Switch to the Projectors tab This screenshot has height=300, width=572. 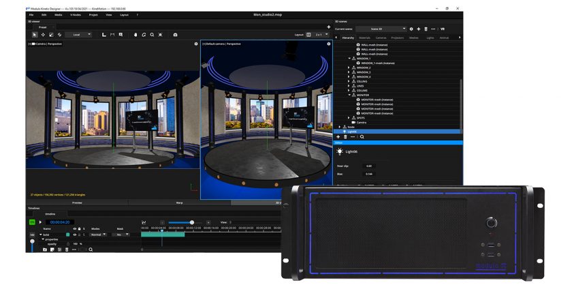pos(397,37)
